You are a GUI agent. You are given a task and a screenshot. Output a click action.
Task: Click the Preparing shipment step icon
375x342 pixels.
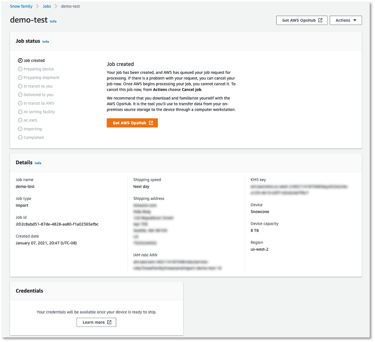[x=20, y=77]
